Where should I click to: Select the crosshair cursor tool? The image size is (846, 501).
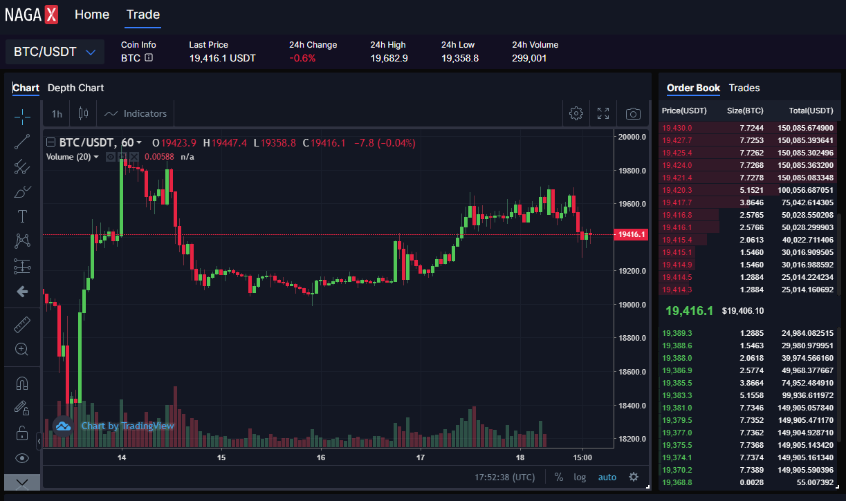[x=22, y=116]
